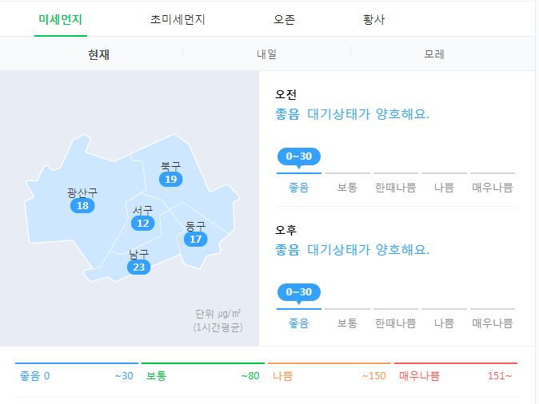Screen dimensions: 539x404
Task: Select the 오존 tab
Action: pos(284,20)
